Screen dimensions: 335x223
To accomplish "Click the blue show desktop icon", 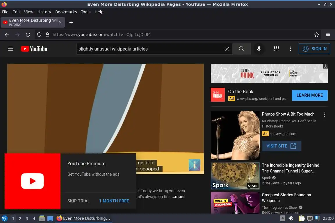I will (x=50, y=219).
